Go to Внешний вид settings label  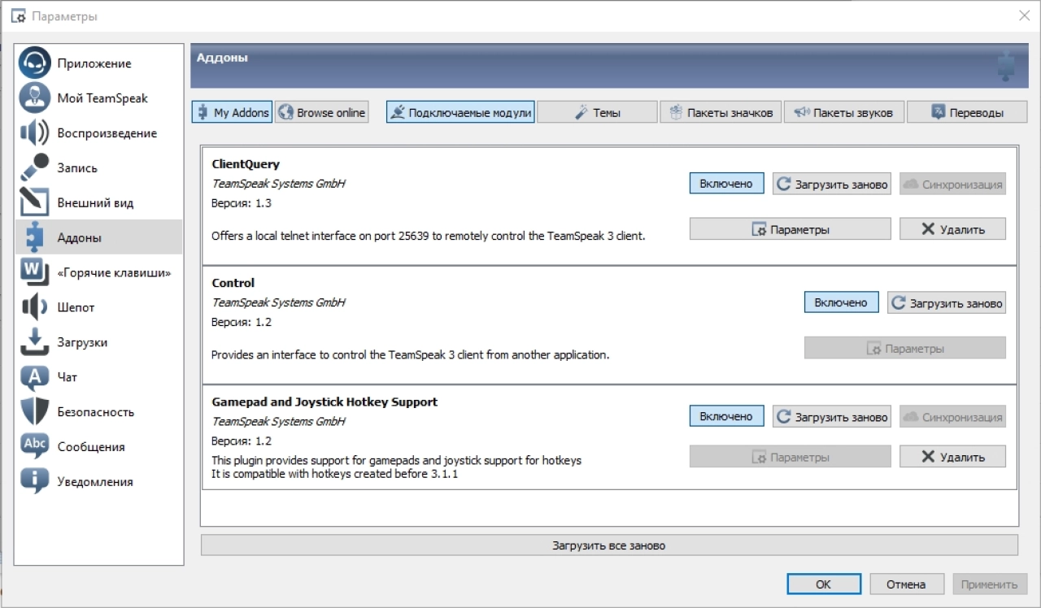[x=95, y=203]
